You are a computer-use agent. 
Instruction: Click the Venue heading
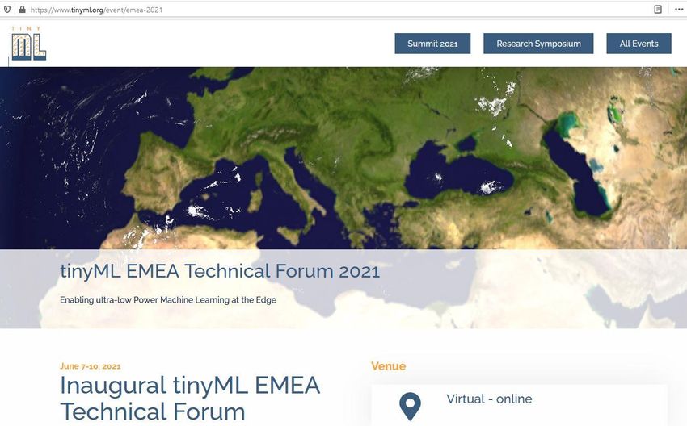[x=388, y=366]
